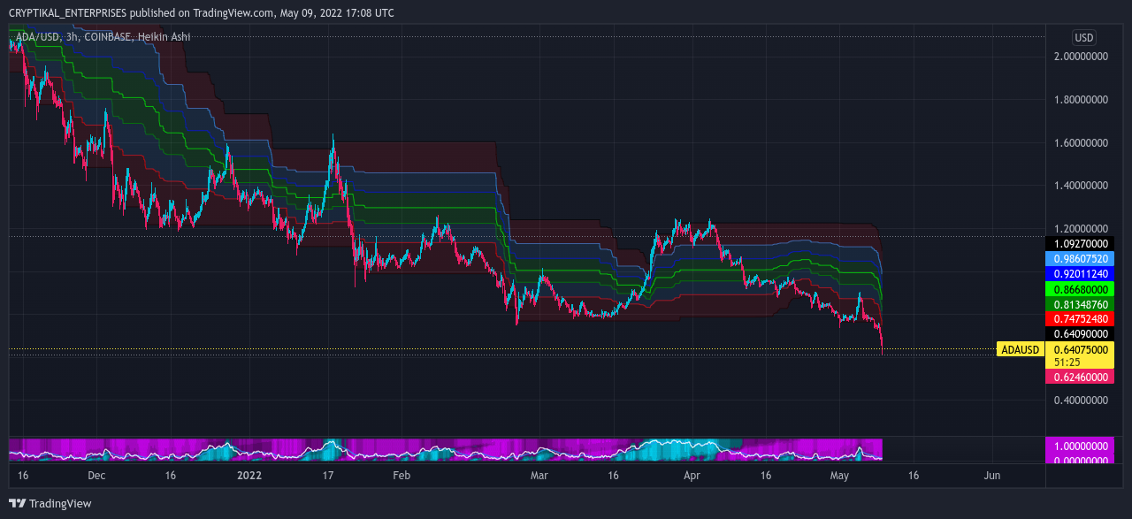Click the red 0.74752480 price label
The image size is (1132, 519).
point(1081,318)
